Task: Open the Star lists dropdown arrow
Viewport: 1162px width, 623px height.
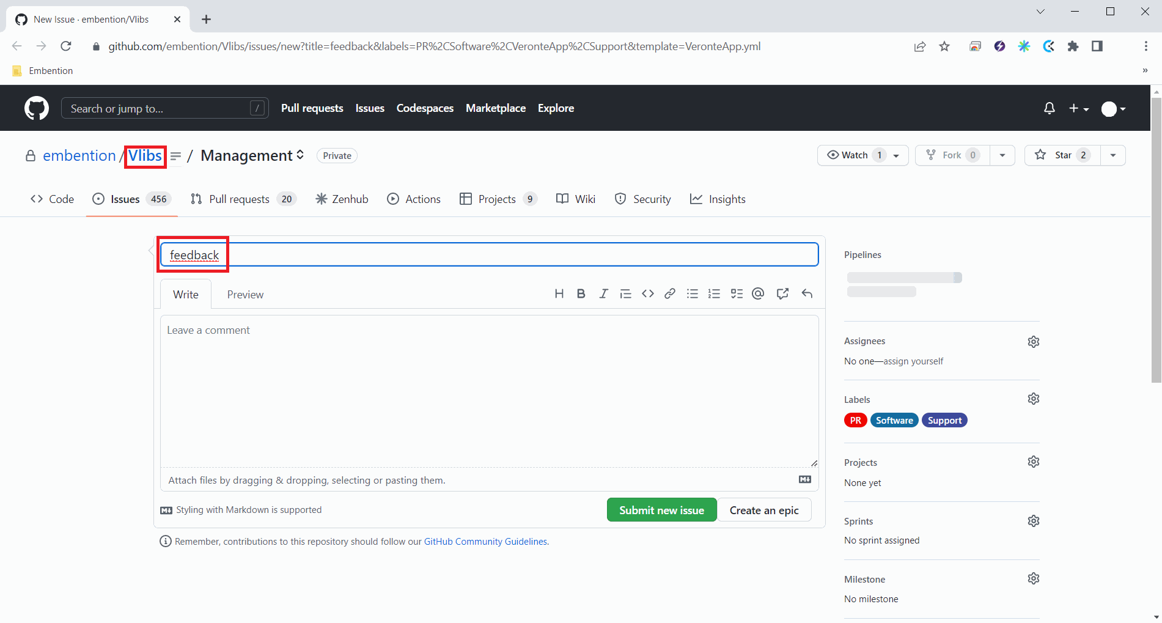Action: [x=1112, y=155]
